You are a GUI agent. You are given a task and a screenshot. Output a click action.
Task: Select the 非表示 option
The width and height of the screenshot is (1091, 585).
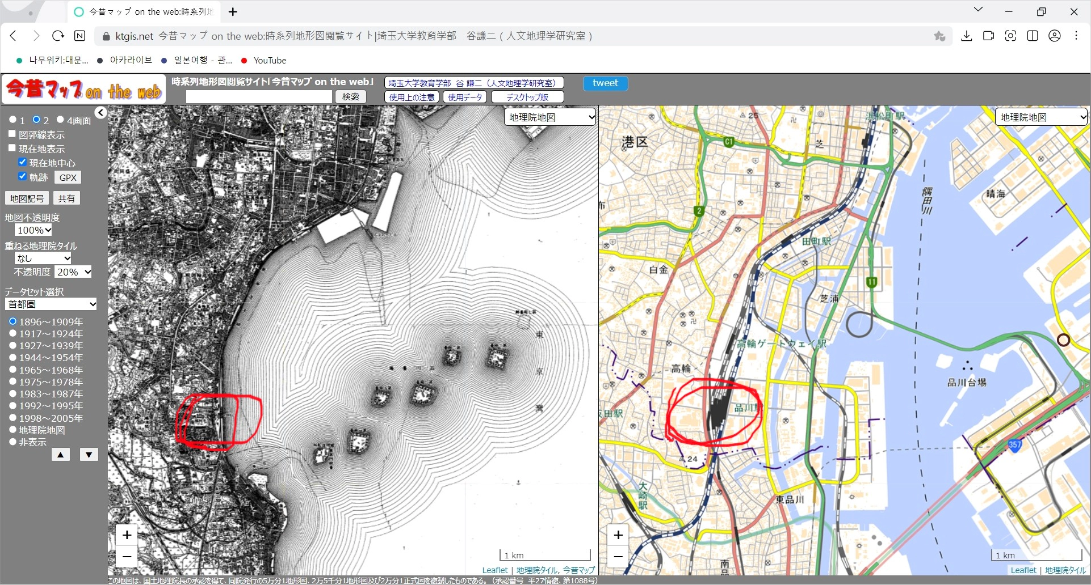[x=12, y=442]
